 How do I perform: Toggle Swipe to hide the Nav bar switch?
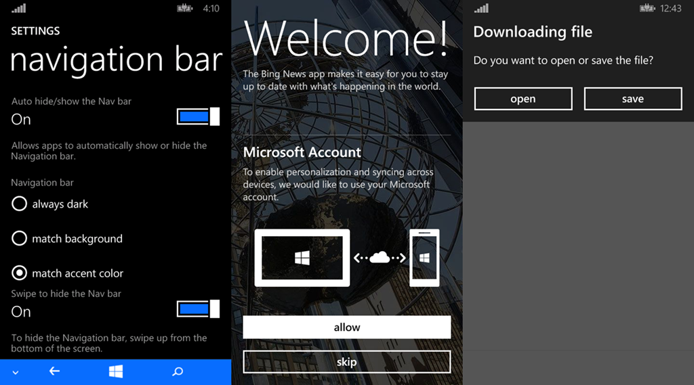(x=198, y=309)
